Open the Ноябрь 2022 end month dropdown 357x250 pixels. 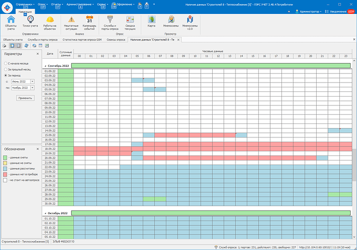click(x=32, y=88)
